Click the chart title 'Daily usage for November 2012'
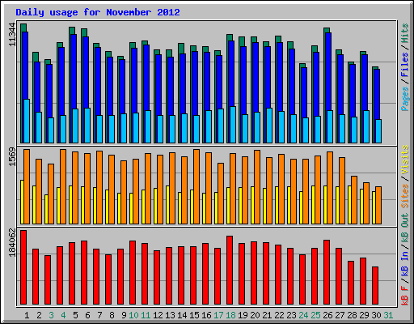The height and width of the screenshot is (324, 414). click(98, 12)
